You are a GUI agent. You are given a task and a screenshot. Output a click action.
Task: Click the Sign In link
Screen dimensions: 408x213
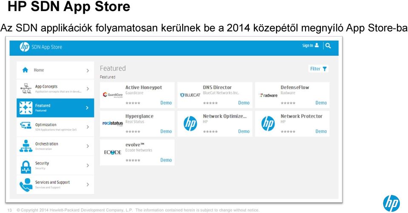(x=308, y=45)
